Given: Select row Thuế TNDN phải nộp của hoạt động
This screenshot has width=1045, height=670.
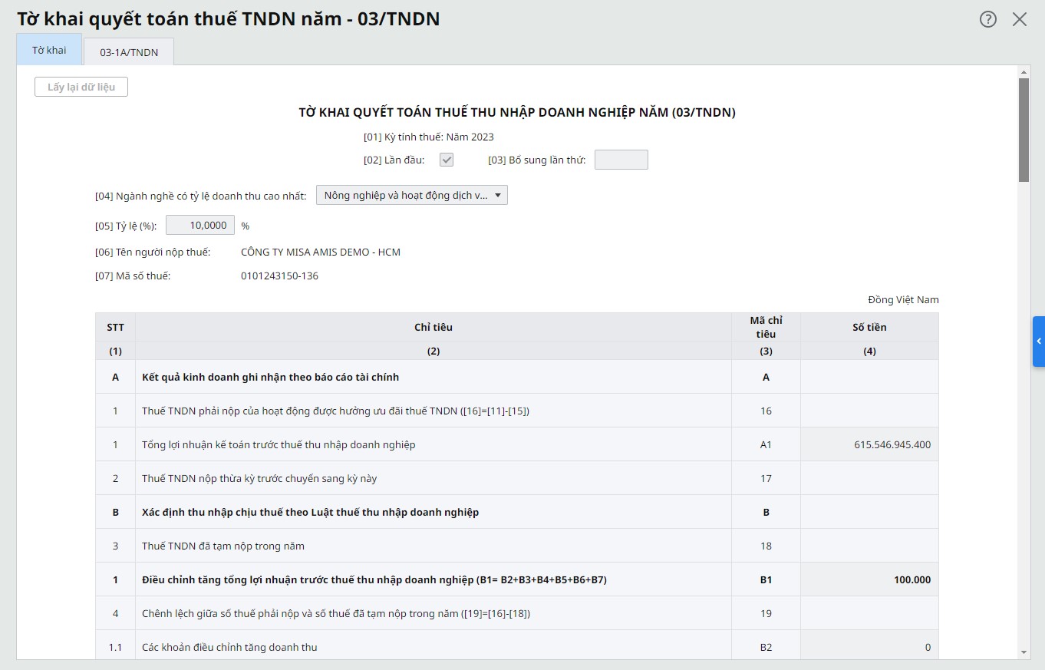Looking at the screenshot, I should click(x=517, y=411).
